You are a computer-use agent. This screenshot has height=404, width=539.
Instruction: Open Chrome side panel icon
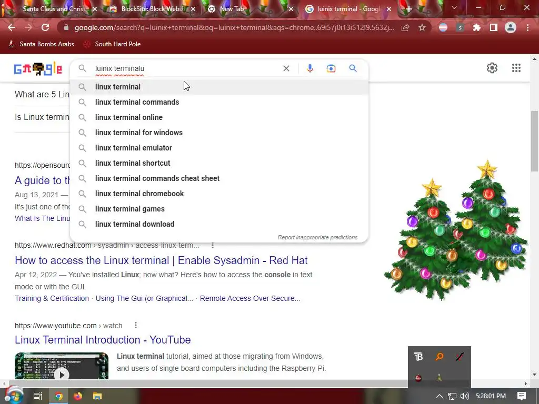point(494,27)
